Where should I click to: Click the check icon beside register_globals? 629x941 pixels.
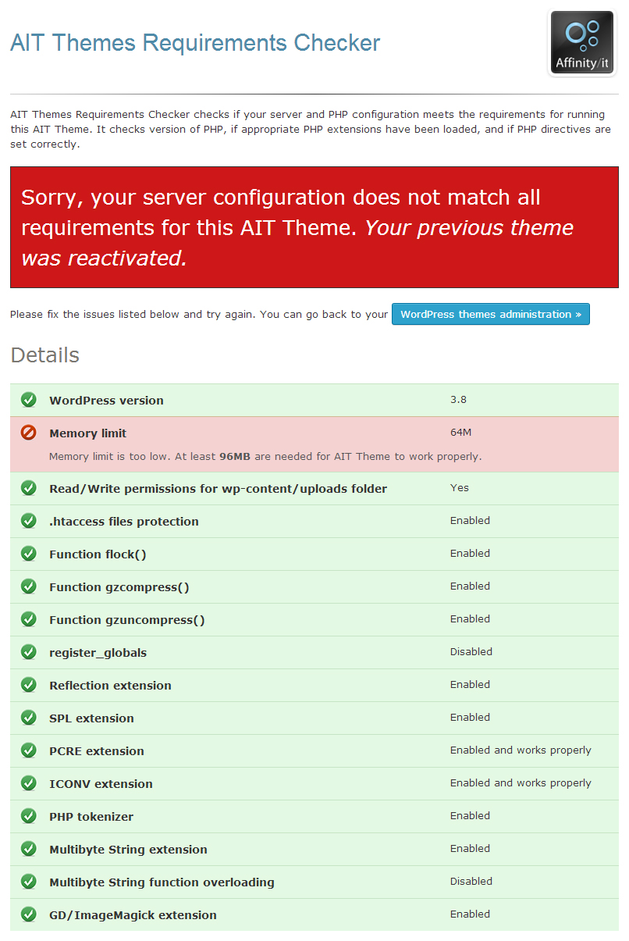click(29, 652)
